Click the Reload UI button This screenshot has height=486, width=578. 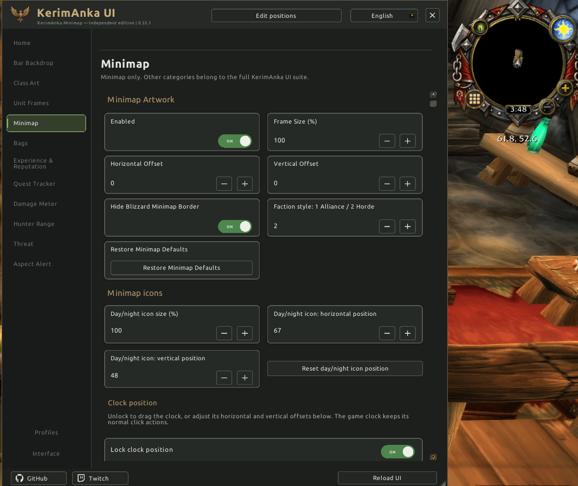(387, 478)
